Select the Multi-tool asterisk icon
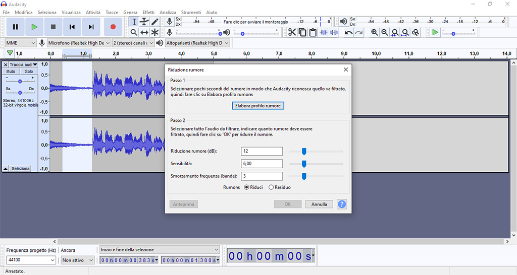517x275 pixels. (x=154, y=32)
